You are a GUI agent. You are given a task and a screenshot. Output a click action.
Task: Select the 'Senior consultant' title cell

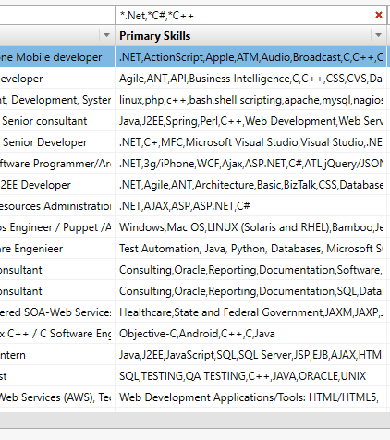pos(57,121)
